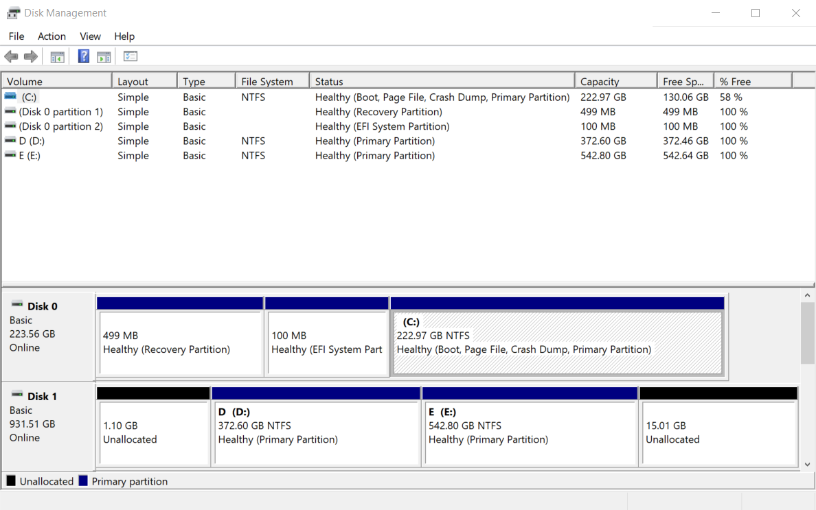Click the D (D:) volume drive icon
The image size is (816, 510).
(x=10, y=140)
